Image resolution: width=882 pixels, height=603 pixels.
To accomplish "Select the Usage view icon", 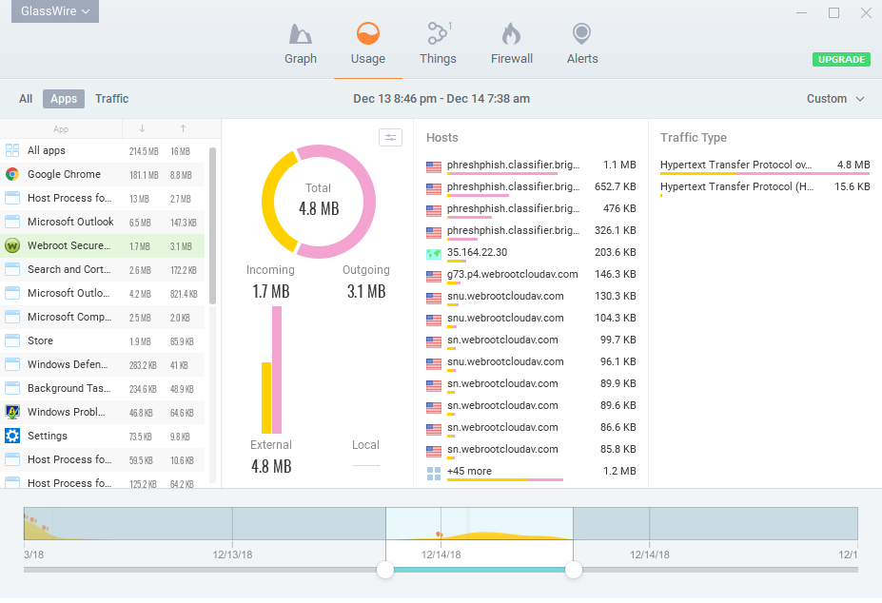I will (368, 33).
